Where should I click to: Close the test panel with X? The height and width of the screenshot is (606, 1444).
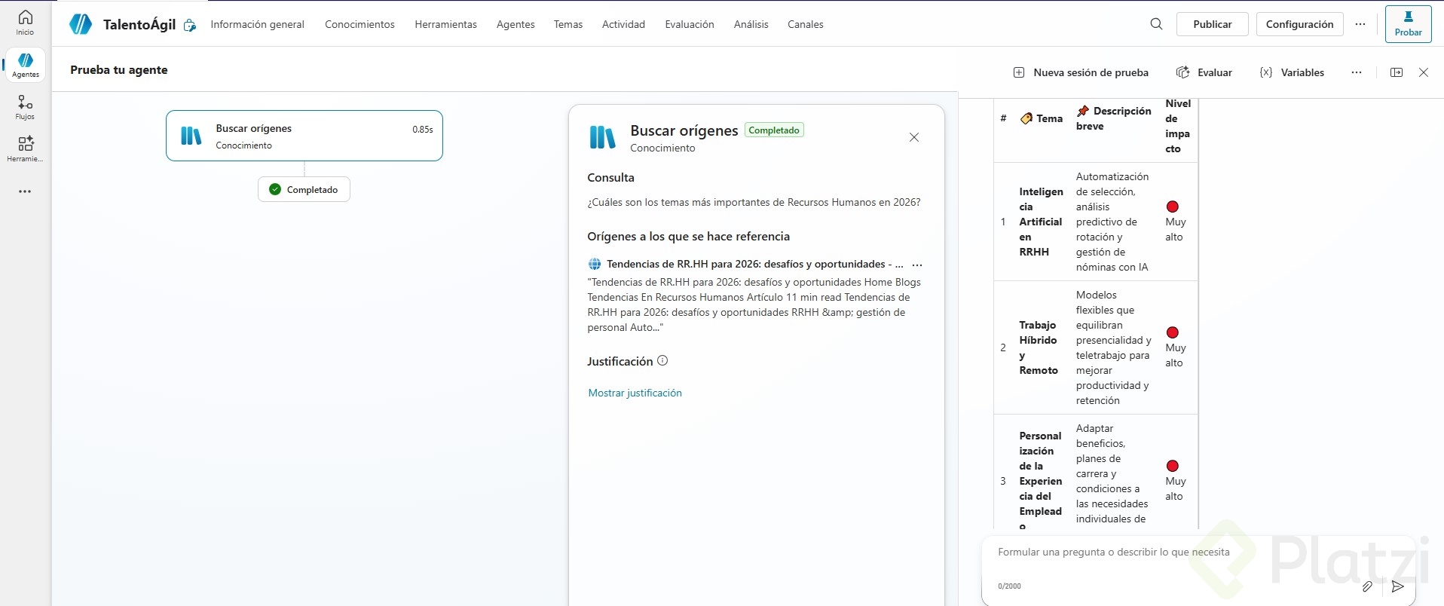tap(1424, 72)
